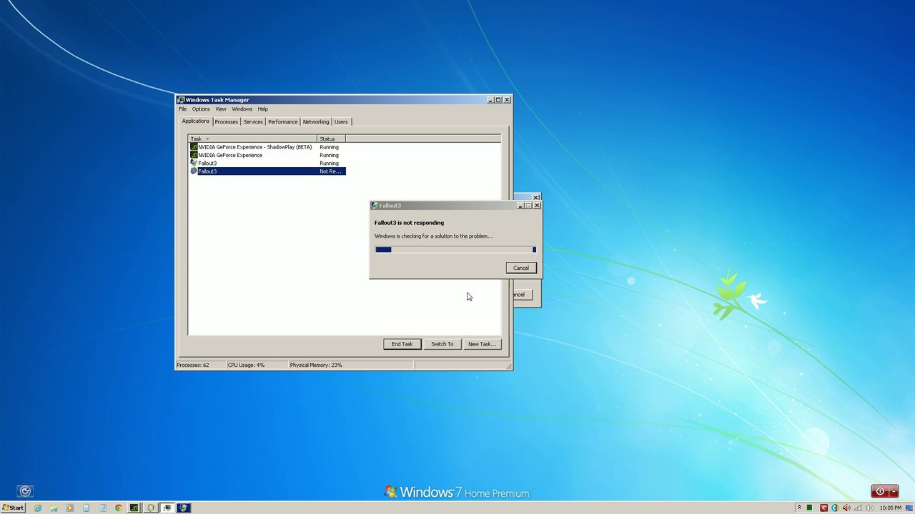
Task: Switch to the Applications tab
Action: click(x=195, y=121)
